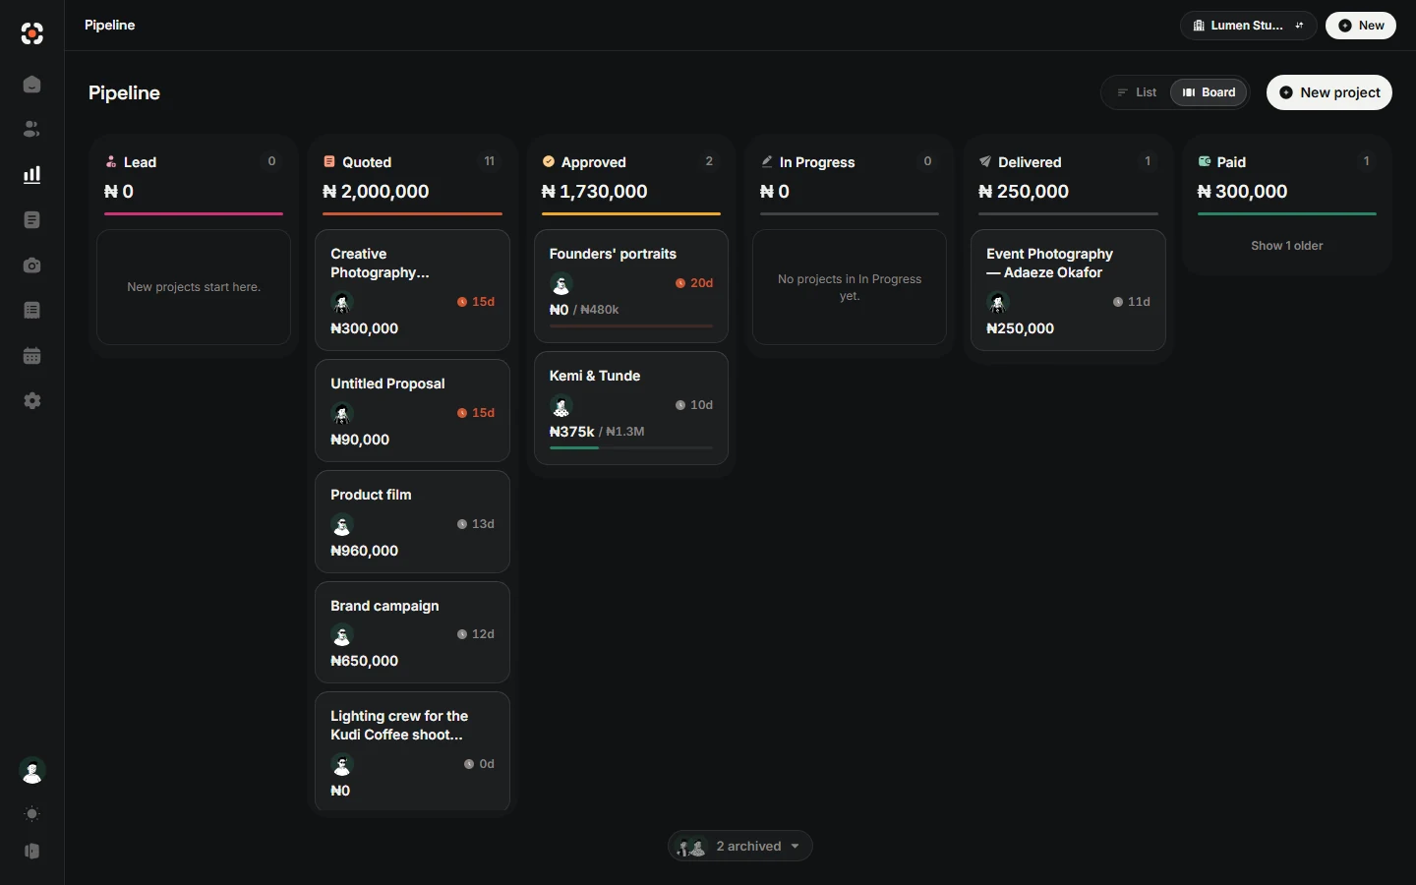Open the user avatar in the sidebar bottom
Viewport: 1416px width, 885px height.
click(31, 772)
